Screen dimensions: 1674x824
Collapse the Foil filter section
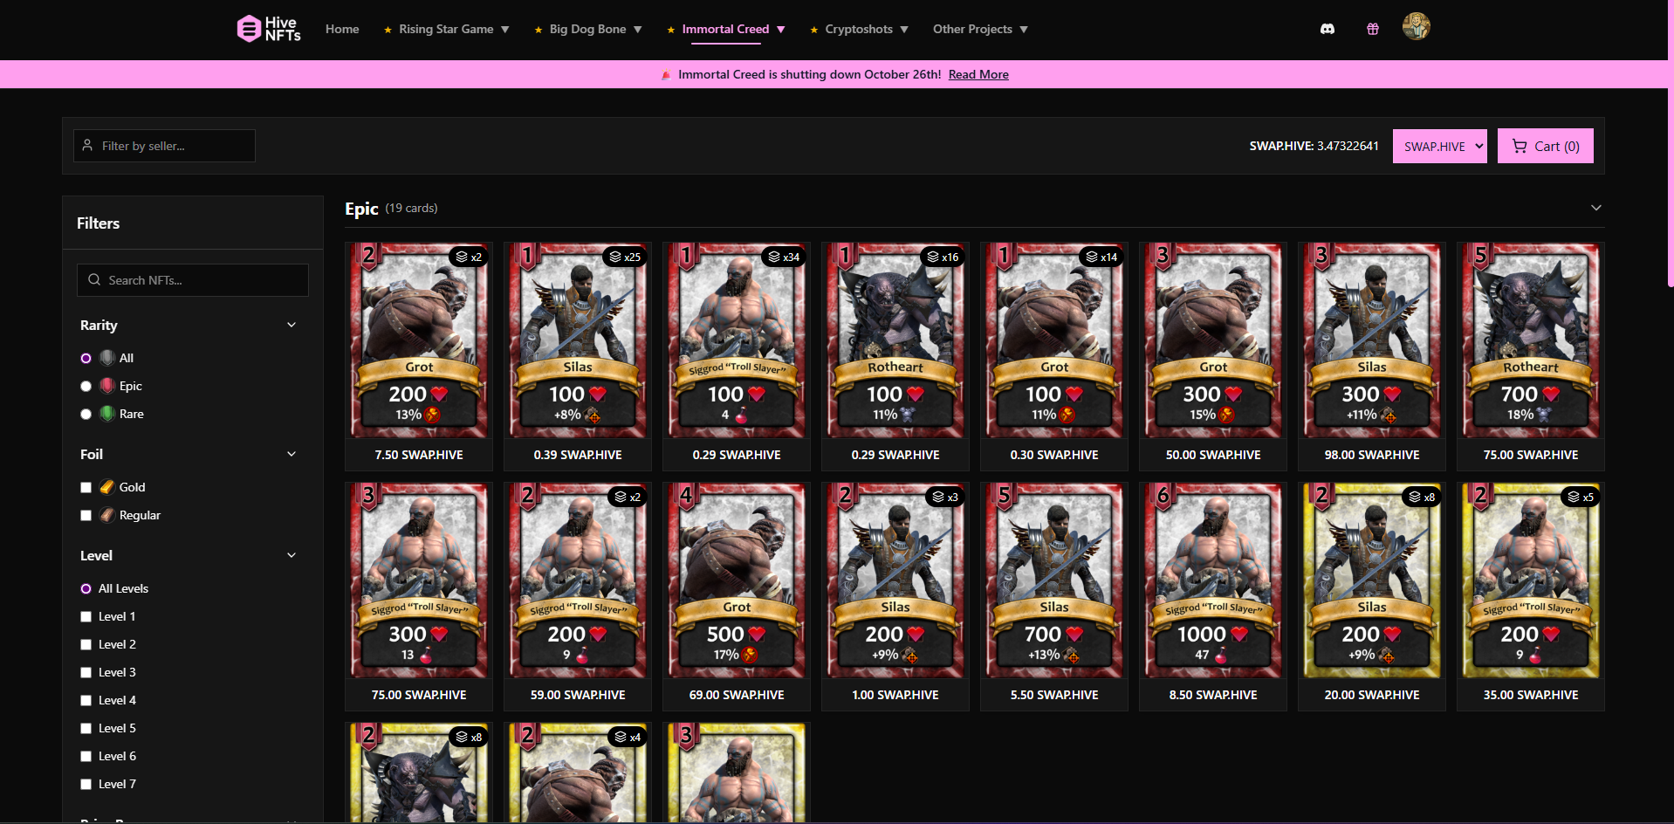pyautogui.click(x=292, y=454)
